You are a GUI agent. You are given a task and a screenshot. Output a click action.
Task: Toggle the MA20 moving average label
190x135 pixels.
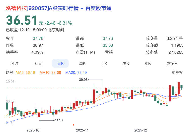click(x=76, y=73)
